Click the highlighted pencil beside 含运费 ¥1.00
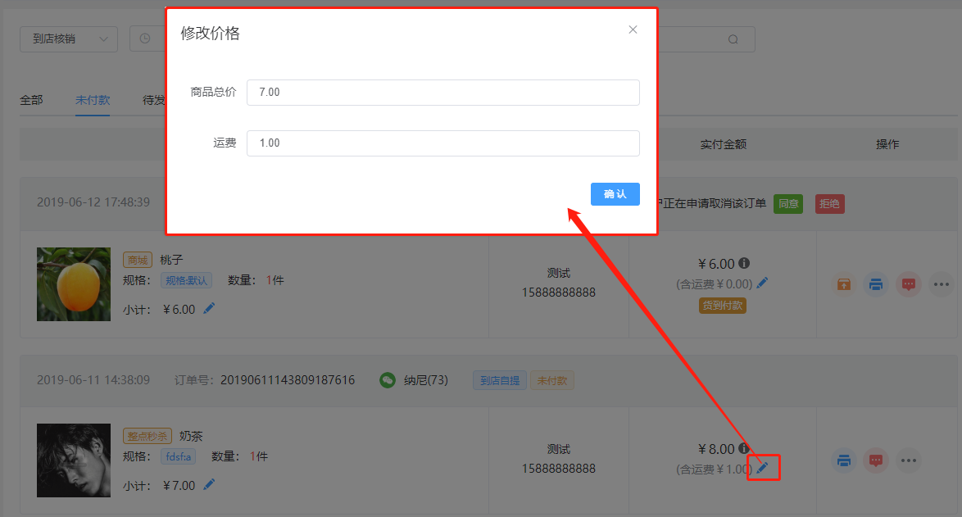Image resolution: width=962 pixels, height=517 pixels. pos(763,468)
